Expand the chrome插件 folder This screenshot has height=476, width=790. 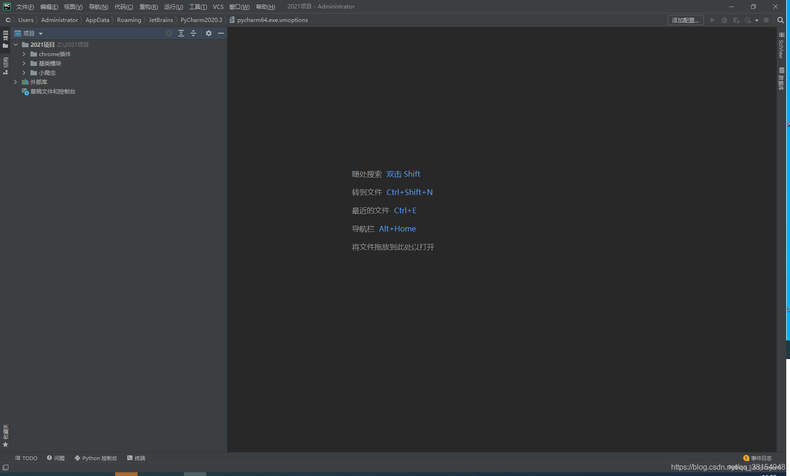[24, 54]
